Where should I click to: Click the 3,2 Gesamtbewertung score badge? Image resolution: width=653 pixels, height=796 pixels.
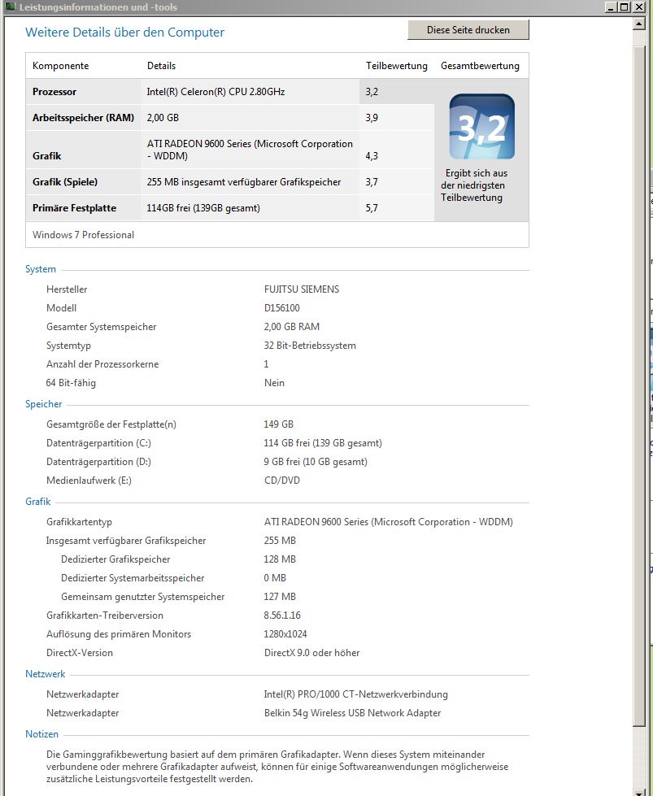pos(482,126)
